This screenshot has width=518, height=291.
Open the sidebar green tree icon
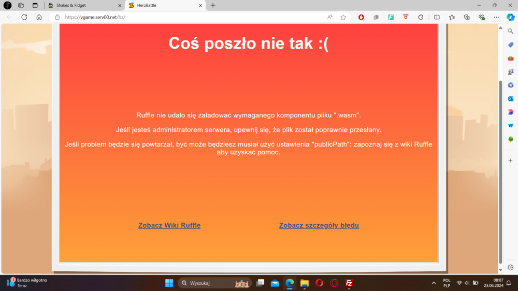click(x=510, y=139)
